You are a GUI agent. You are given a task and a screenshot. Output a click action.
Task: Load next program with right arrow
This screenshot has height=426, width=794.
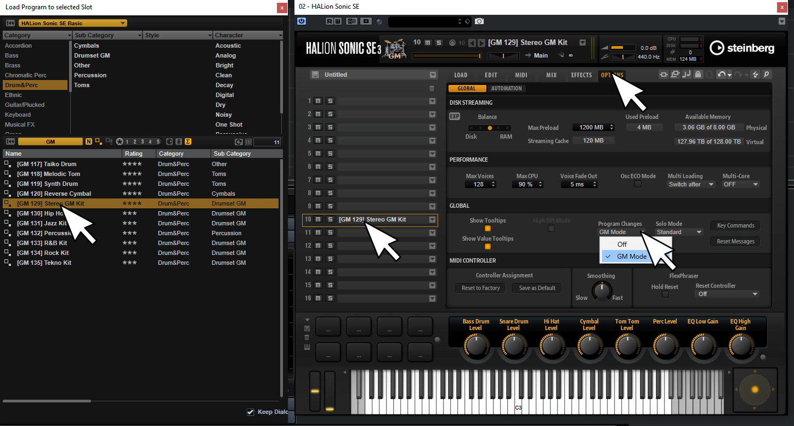(x=481, y=43)
